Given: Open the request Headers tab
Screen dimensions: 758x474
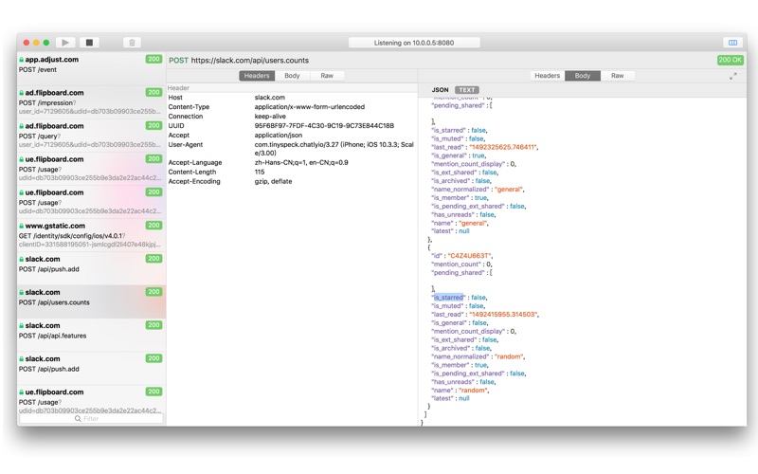Looking at the screenshot, I should click(257, 76).
